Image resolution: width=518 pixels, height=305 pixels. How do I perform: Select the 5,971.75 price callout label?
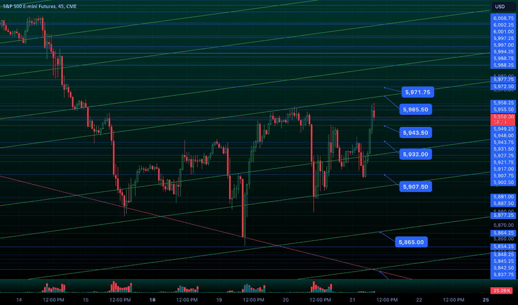pos(417,92)
